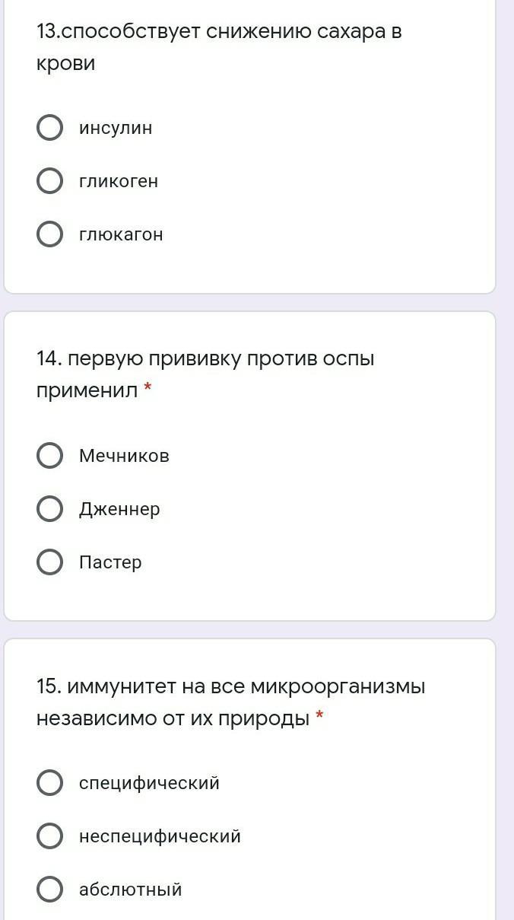Viewport: 514px width, 920px height.
Task: Choose the гликоген option
Action: [50, 181]
